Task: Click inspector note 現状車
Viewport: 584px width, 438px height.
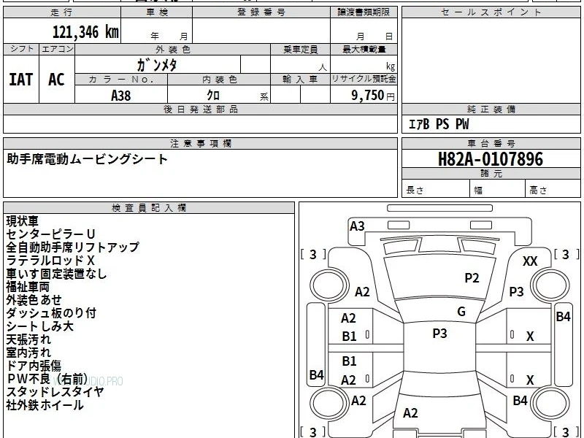Action: click(x=23, y=221)
